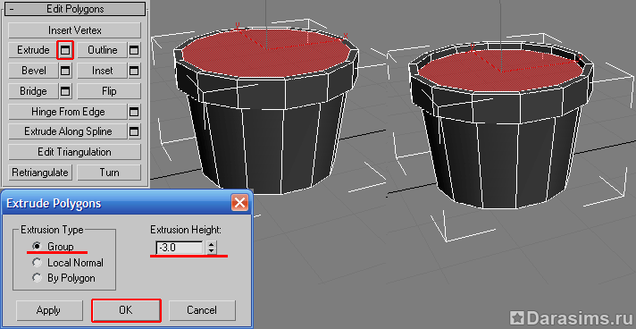Screen dimensions: 636x329
Task: Open Outline settings box icon
Action: pos(134,50)
